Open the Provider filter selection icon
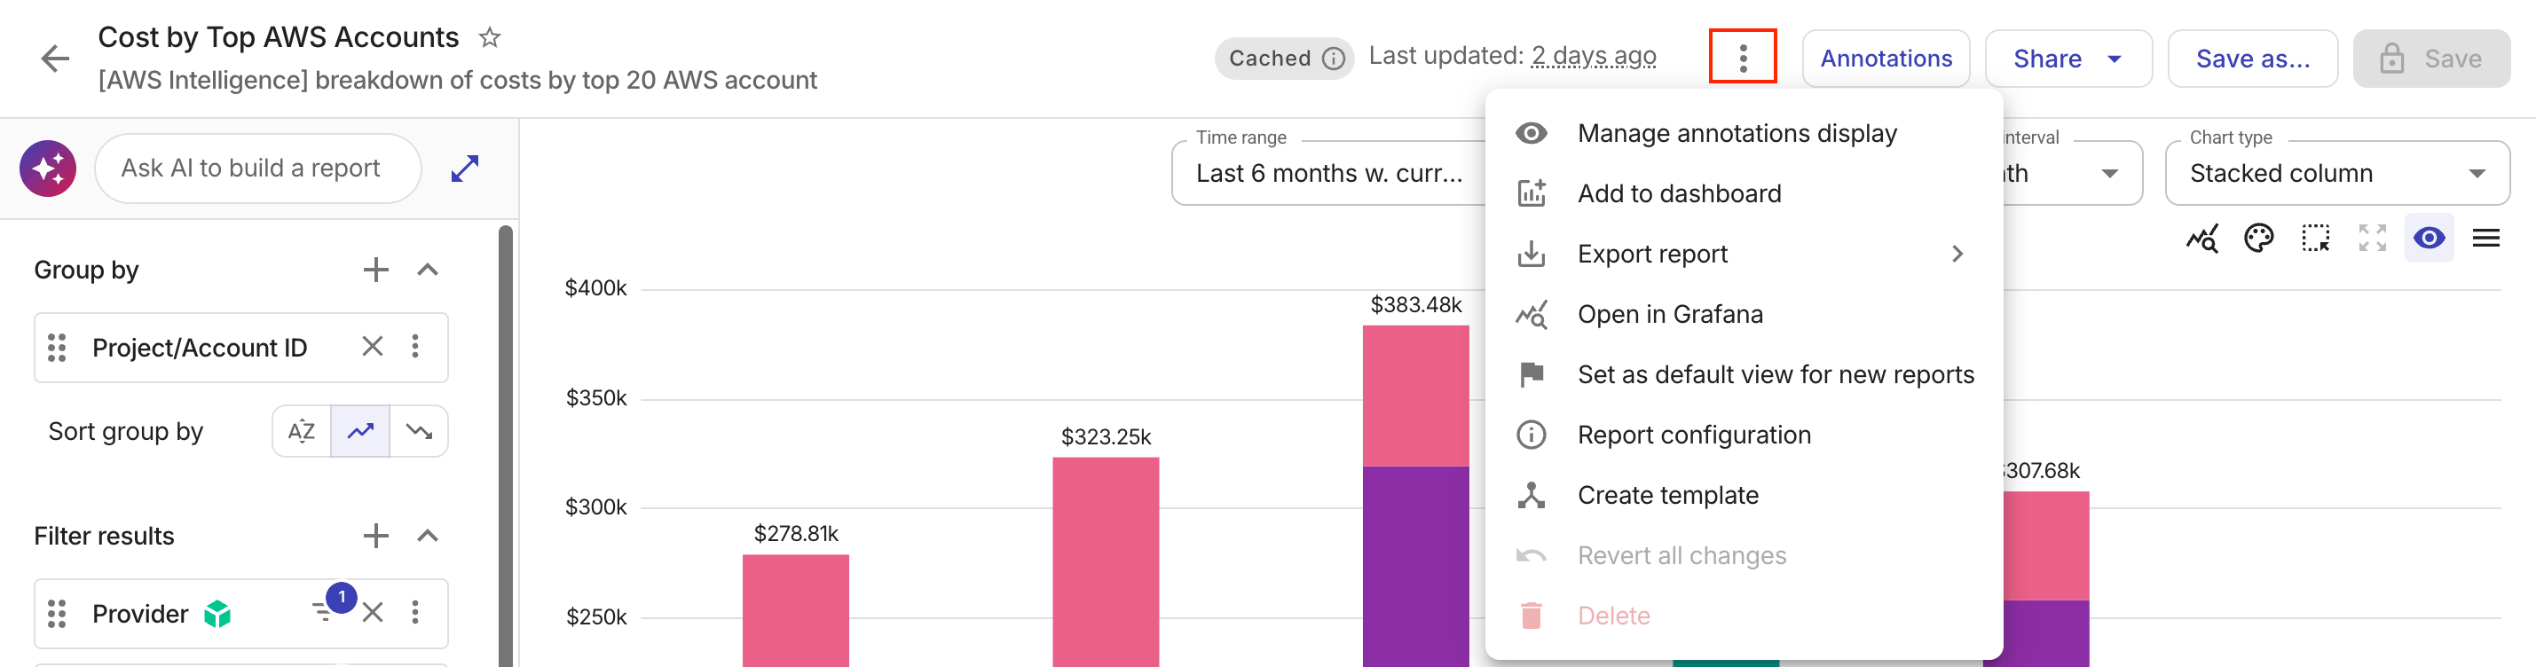Image resolution: width=2536 pixels, height=667 pixels. 323,612
